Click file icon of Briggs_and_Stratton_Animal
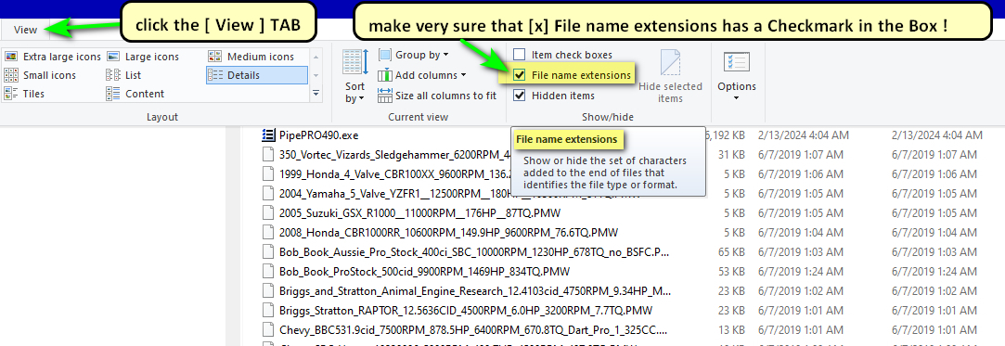This screenshot has height=346, width=1005. tap(268, 291)
